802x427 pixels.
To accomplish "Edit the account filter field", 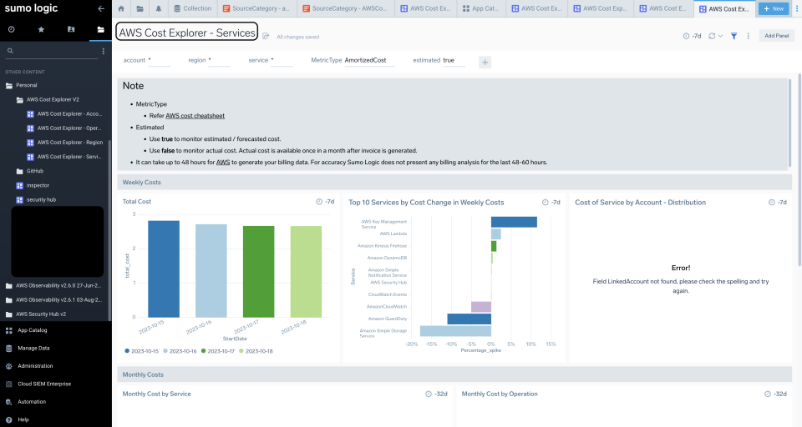I will click(x=160, y=60).
